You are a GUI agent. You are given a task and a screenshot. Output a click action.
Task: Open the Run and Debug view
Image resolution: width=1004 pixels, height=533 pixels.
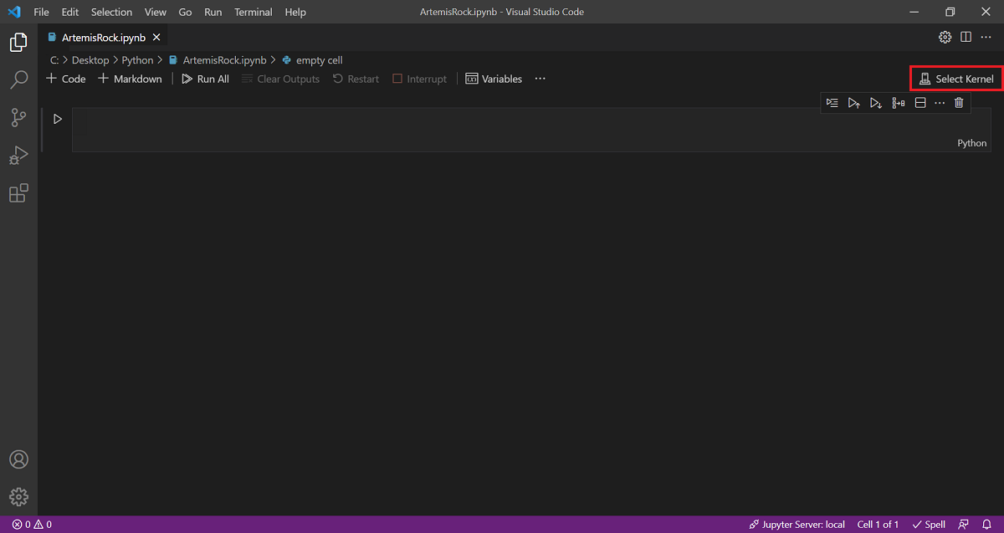(x=18, y=156)
